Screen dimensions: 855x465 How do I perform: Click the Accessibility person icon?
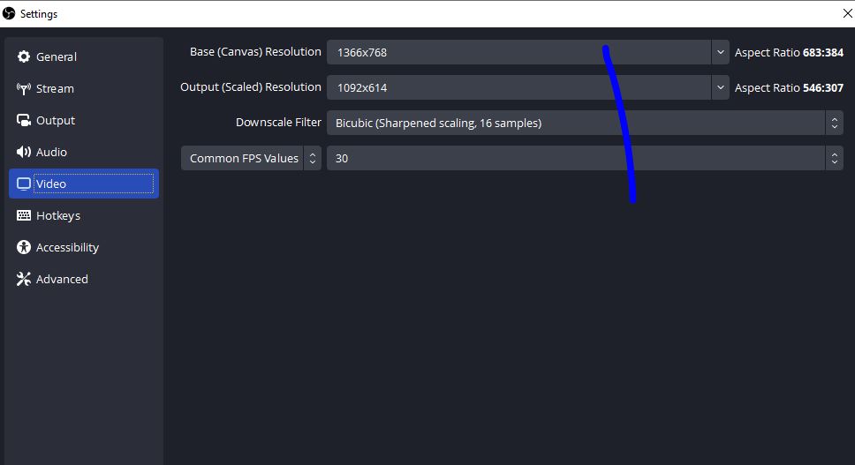coord(24,247)
